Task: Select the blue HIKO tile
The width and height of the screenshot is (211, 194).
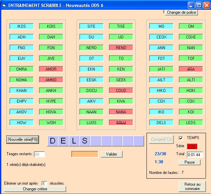Action: click(x=161, y=91)
